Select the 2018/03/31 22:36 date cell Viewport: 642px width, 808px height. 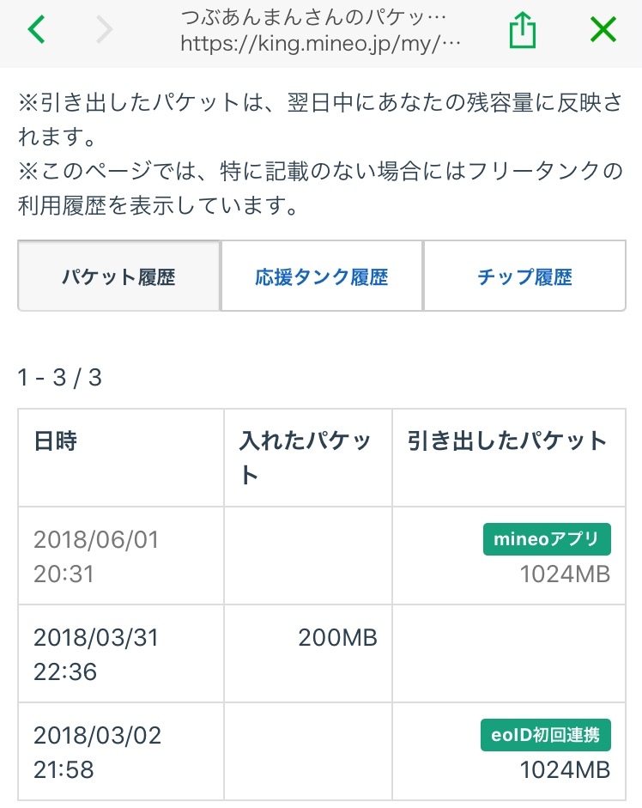96,654
